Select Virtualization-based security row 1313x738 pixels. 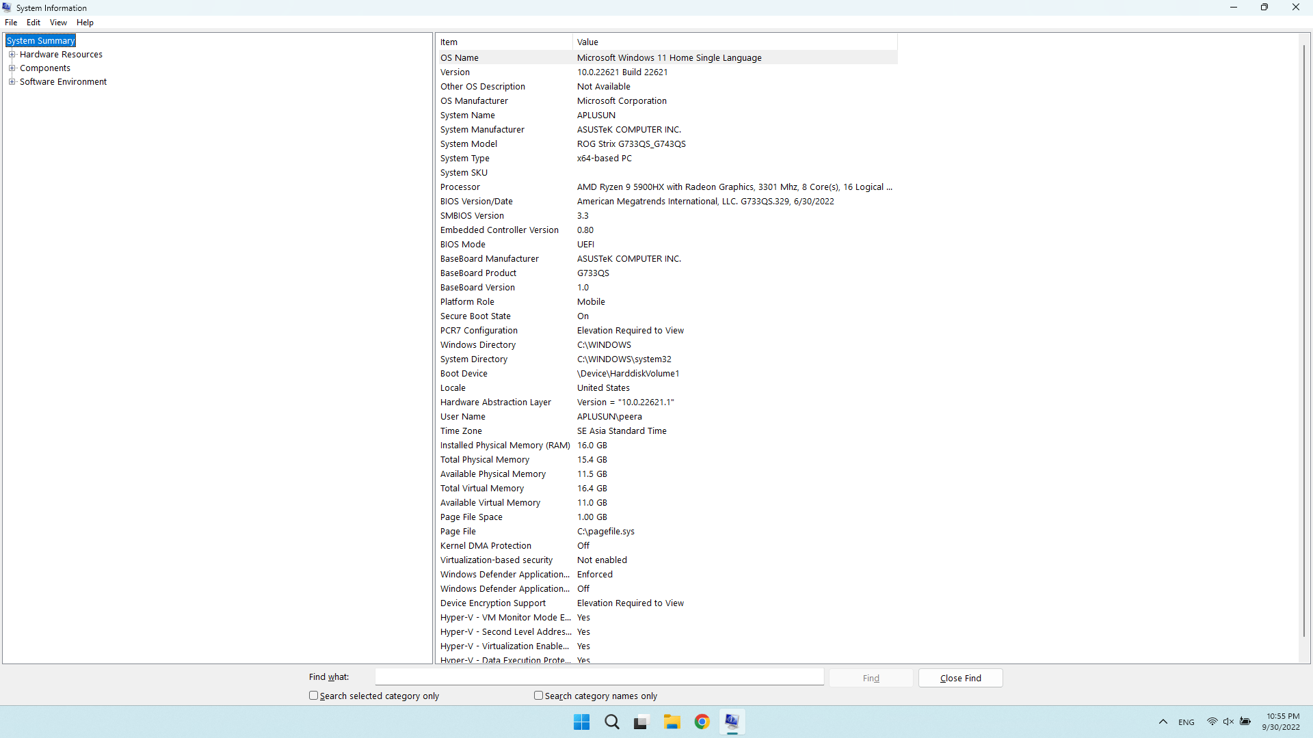667,560
